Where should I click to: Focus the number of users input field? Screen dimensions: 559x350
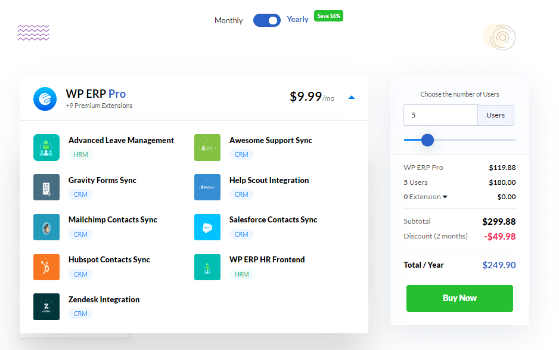(x=440, y=115)
